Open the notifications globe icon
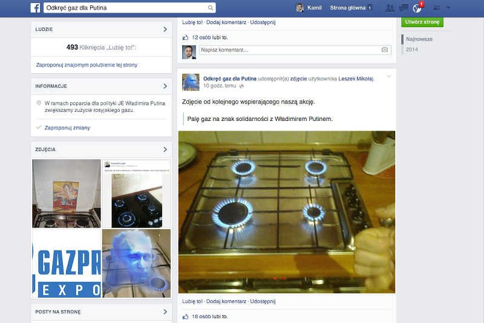 [x=417, y=8]
